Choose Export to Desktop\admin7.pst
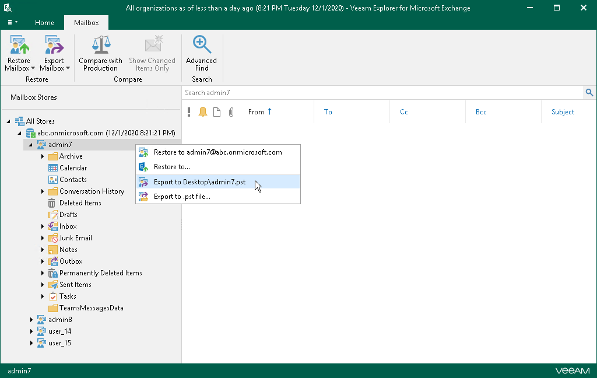 tap(218, 182)
